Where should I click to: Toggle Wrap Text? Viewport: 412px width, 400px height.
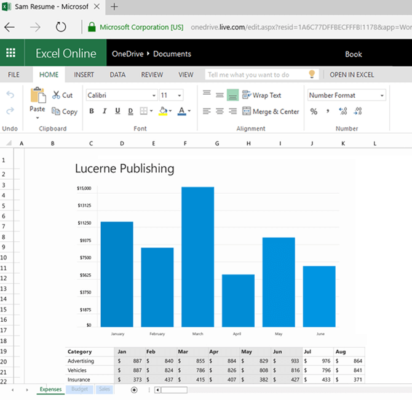coord(262,95)
